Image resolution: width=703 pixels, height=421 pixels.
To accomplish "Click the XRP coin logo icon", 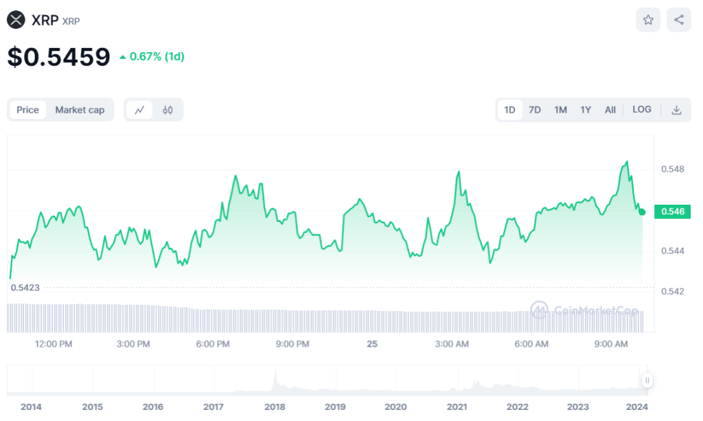I will coord(16,20).
